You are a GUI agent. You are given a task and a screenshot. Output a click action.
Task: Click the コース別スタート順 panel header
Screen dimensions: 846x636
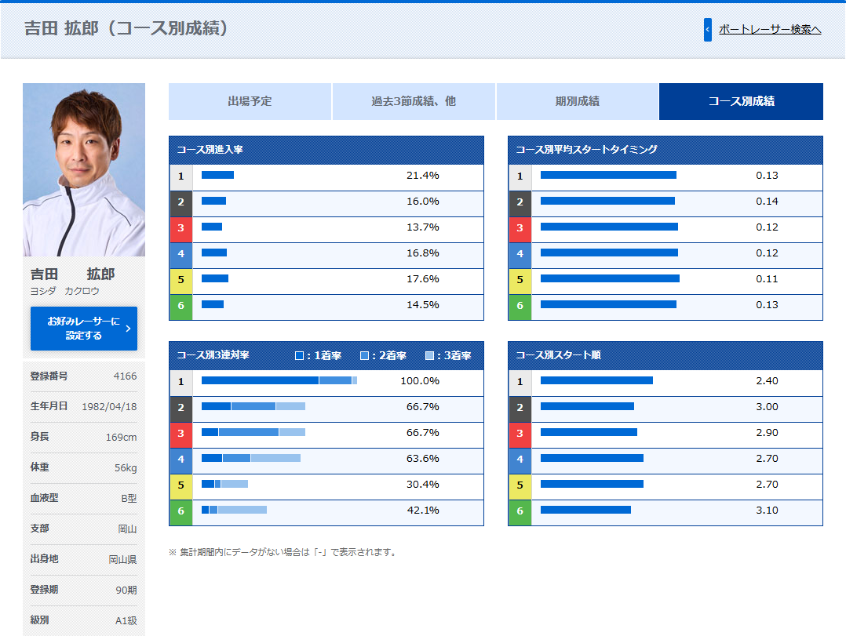point(665,355)
